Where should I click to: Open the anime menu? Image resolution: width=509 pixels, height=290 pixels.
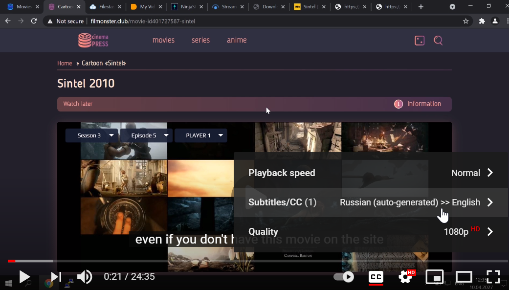[x=237, y=40]
